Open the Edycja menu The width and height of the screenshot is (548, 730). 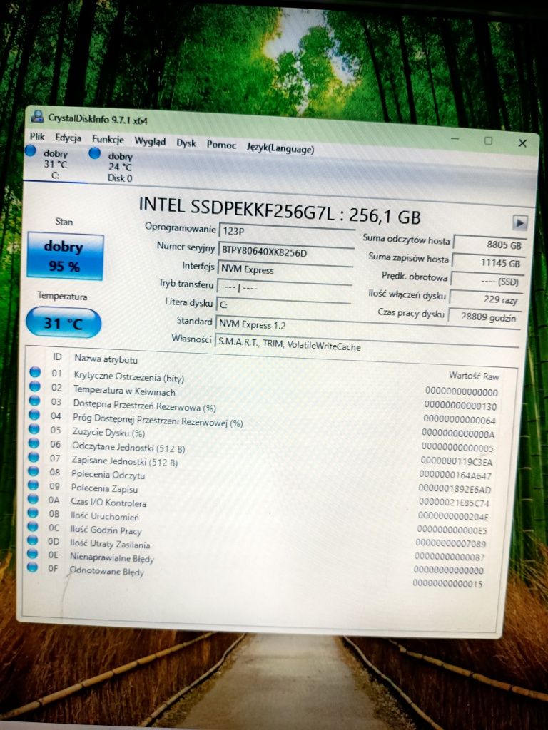(x=68, y=138)
